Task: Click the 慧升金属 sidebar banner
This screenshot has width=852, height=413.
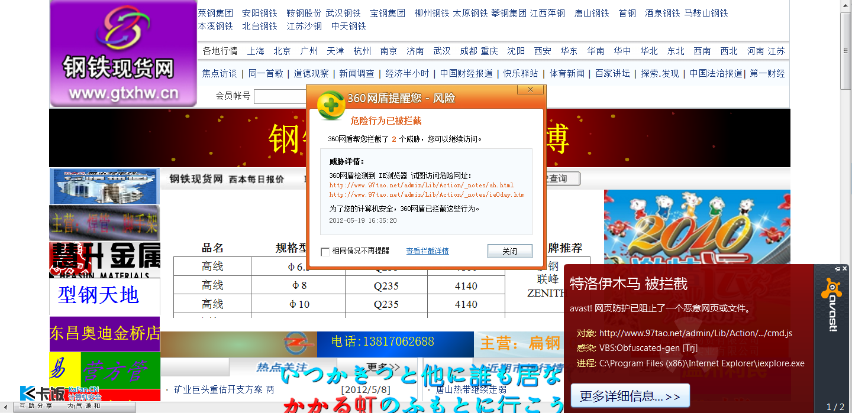Action: (105, 259)
